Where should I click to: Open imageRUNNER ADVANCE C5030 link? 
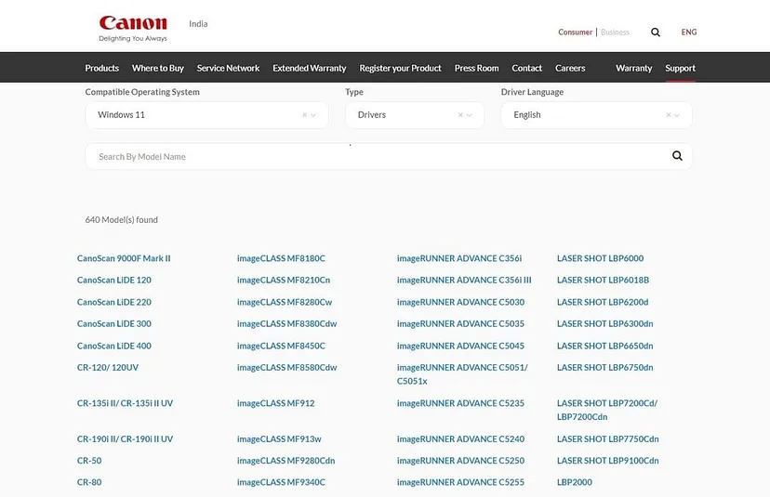[x=460, y=302]
